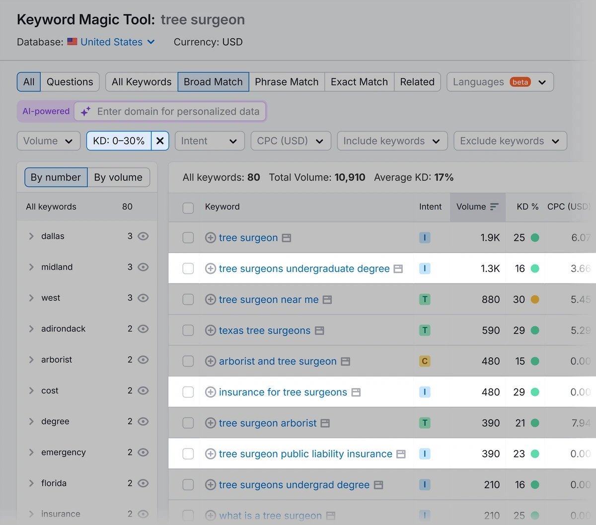Open 'texas tree surgeons' keyword link
The height and width of the screenshot is (525, 596).
point(265,330)
